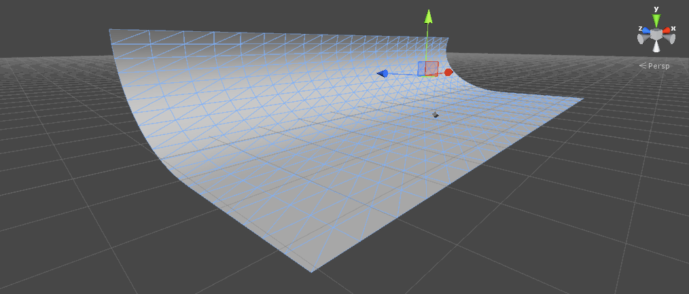
Task: Toggle projection via orientation gizmo center cube
Action: pyautogui.click(x=656, y=34)
